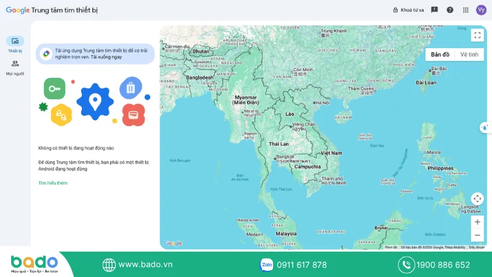Click the Lào label on map
492x277 pixels.
pos(290,114)
